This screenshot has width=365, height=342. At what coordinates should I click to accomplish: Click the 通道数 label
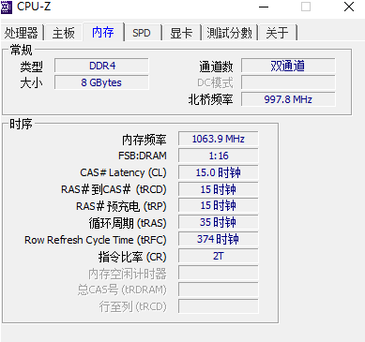216,67
